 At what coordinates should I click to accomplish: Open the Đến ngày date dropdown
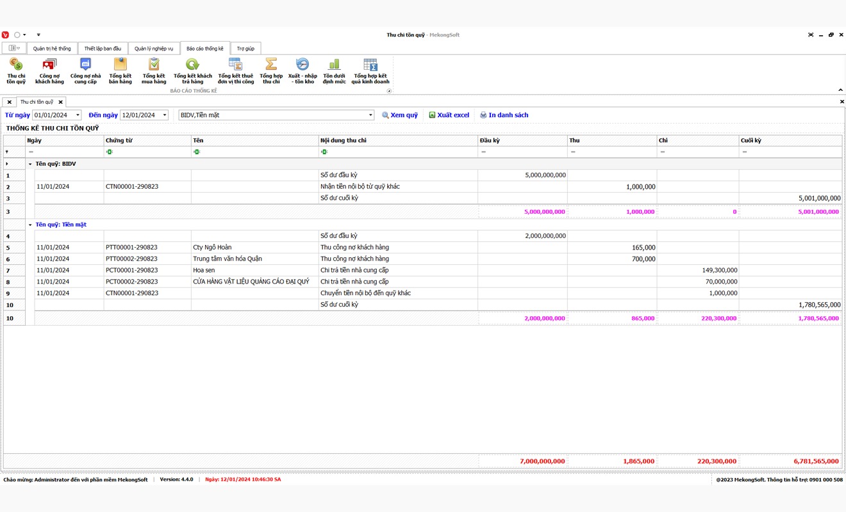(x=165, y=115)
